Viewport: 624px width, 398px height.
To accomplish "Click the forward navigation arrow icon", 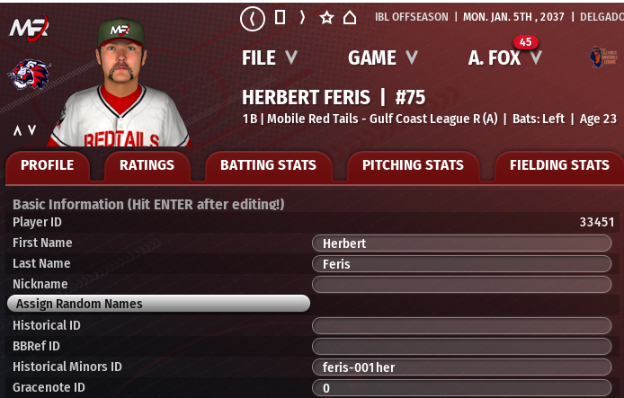I will pos(303,17).
